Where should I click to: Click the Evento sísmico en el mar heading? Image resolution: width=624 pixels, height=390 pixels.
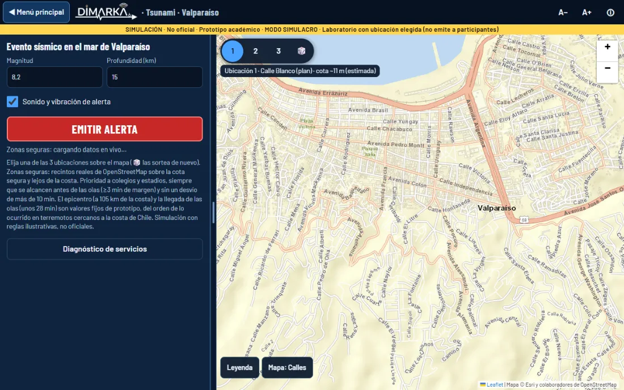click(78, 47)
